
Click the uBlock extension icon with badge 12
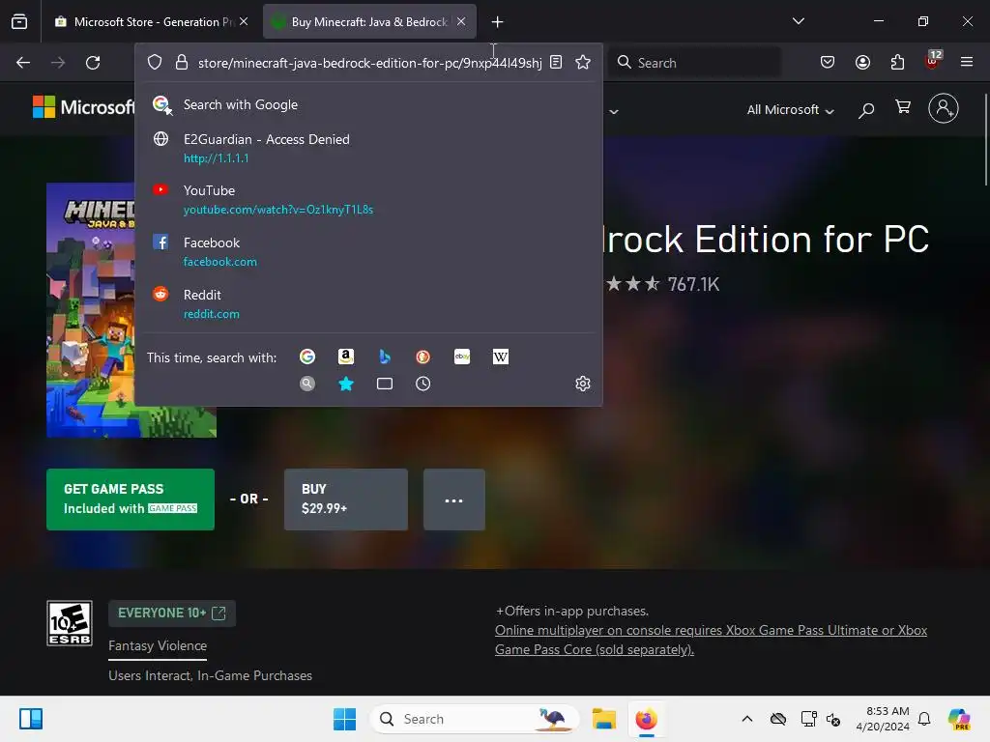933,61
